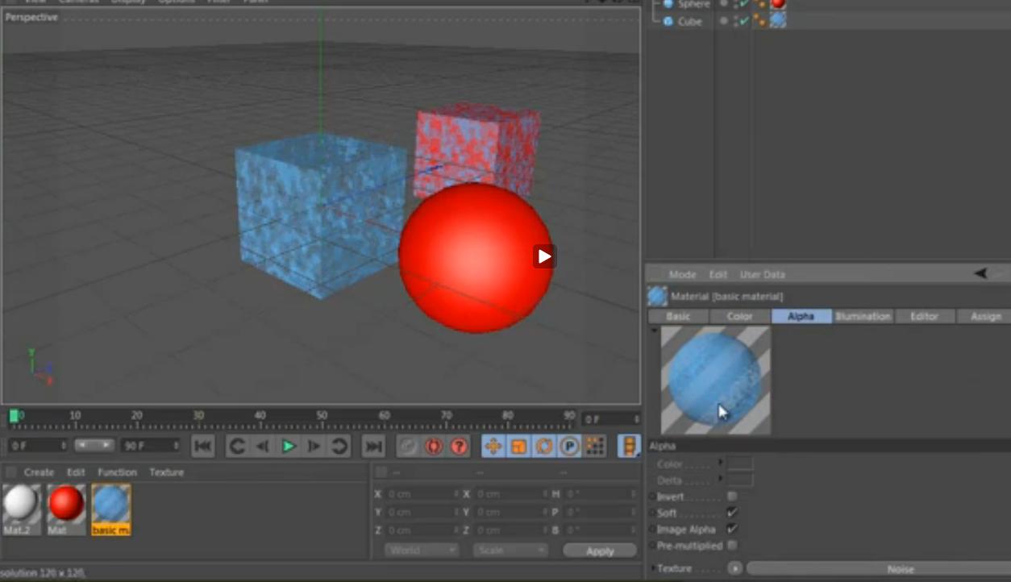The image size is (1011, 582).
Task: Click the Apply button
Action: click(600, 551)
